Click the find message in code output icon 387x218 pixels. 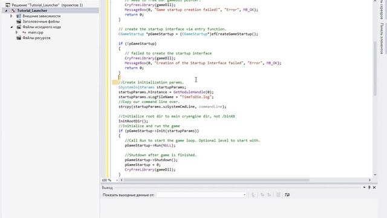click(253, 195)
